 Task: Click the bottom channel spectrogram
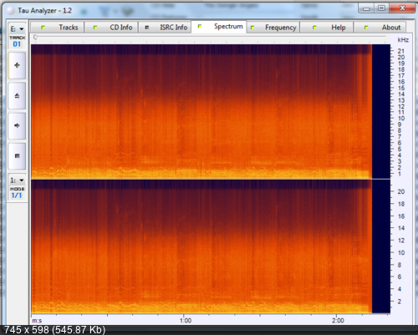tap(201, 246)
